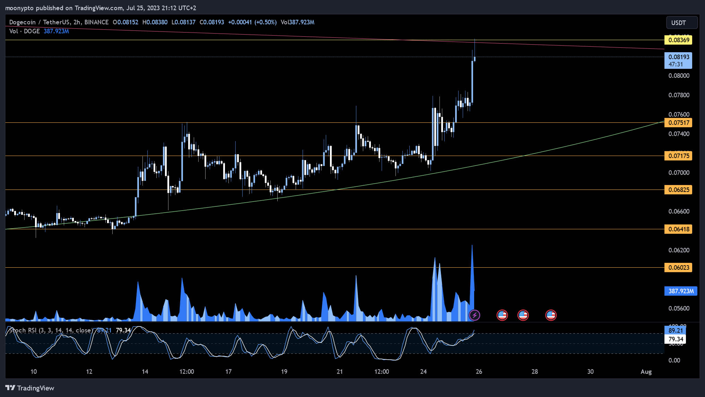Click the 0.06600 price scale tick
This screenshot has height=397, width=705.
[679, 211]
